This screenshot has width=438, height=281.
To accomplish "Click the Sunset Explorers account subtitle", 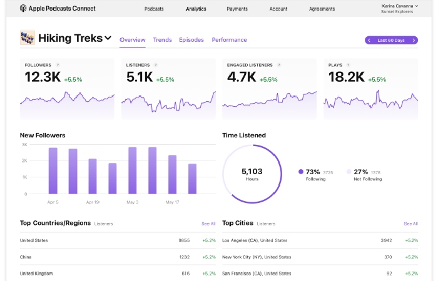I will pyautogui.click(x=397, y=12).
